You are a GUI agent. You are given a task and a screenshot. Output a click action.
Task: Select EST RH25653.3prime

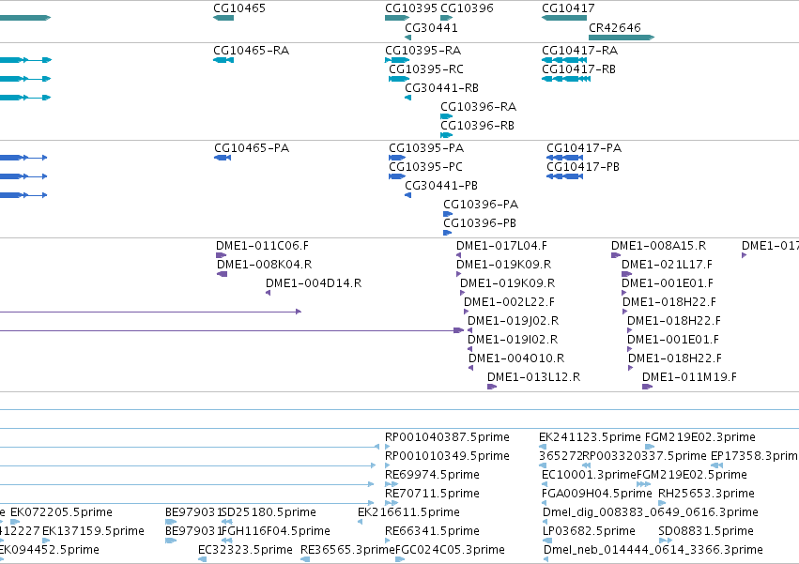pos(706,495)
